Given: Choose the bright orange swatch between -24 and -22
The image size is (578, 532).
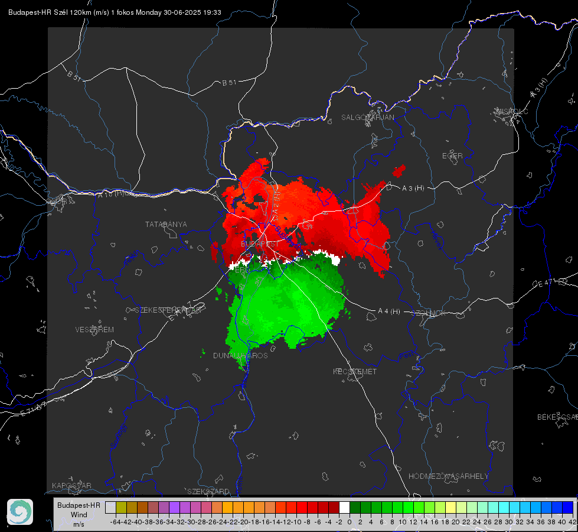Looking at the screenshot, I should coord(227,507).
